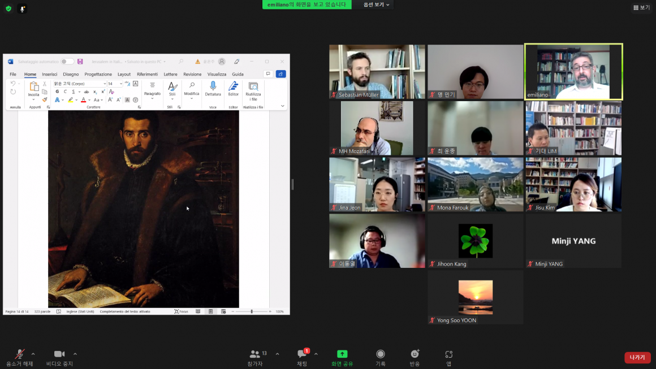Click the Incolla paste clipboard icon
The height and width of the screenshot is (369, 656).
33,87
